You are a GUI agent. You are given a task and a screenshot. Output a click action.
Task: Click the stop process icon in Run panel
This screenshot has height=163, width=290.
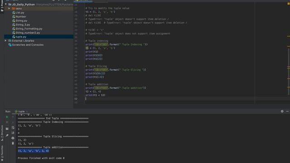[x=7, y=122]
